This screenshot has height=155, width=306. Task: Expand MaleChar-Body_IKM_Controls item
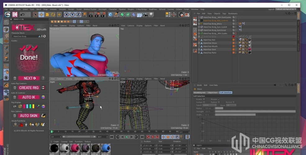(x=199, y=21)
